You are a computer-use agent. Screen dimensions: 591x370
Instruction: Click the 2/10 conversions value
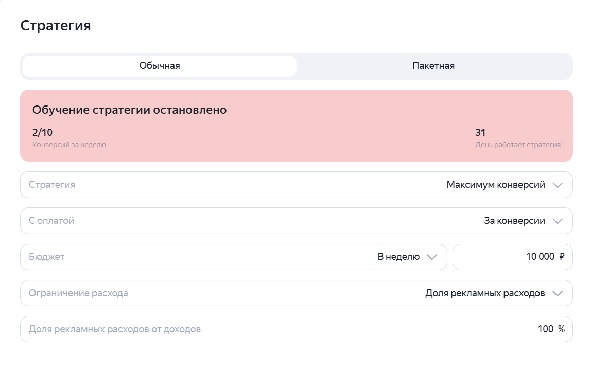point(42,132)
